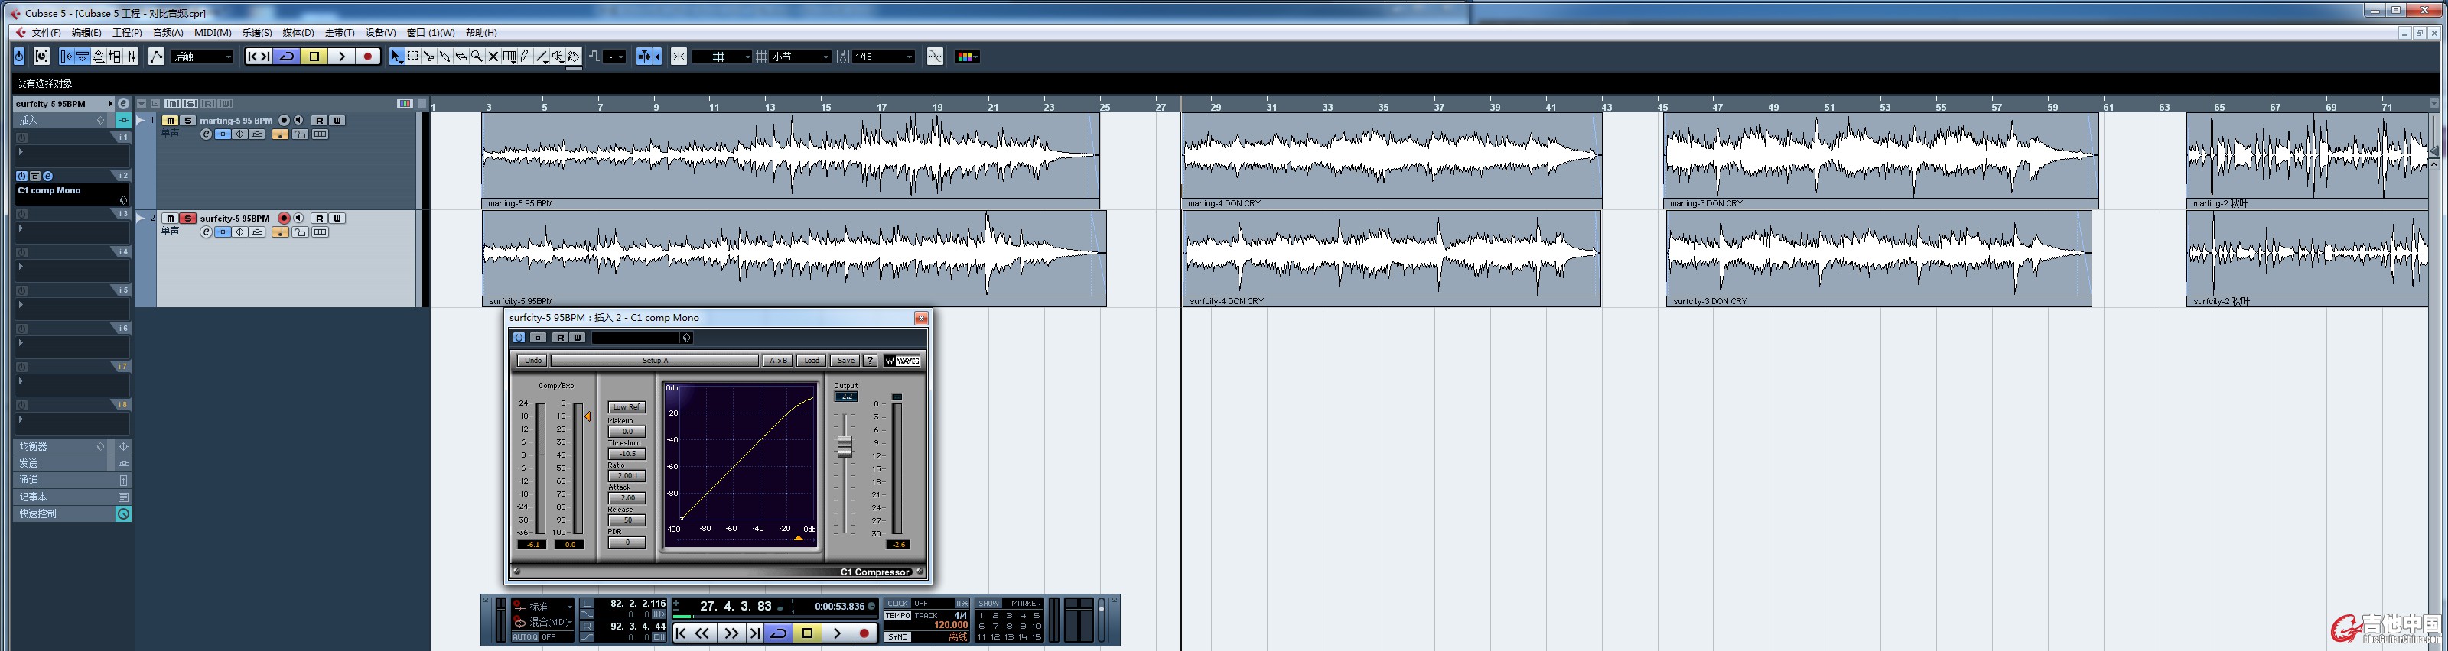Select the Time Warp tool
2448x651 pixels.
pyautogui.click(x=509, y=57)
